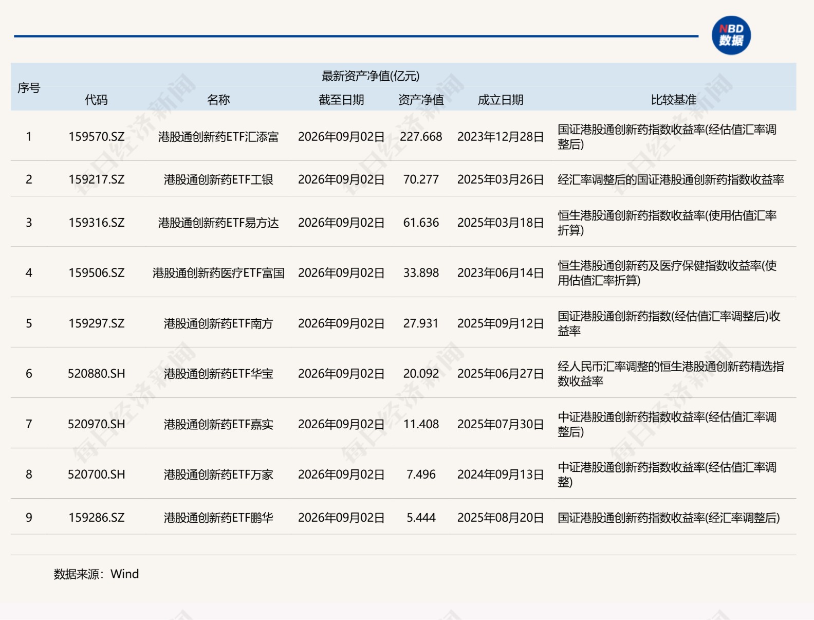Click the 最新资产净值(亿元) group header
The image size is (814, 620).
point(371,76)
